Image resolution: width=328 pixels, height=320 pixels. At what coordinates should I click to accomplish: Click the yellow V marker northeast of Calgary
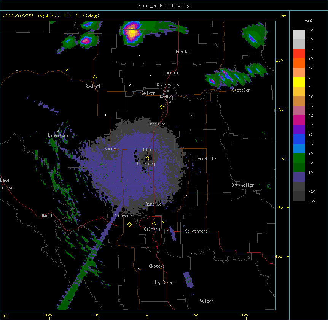163,222
